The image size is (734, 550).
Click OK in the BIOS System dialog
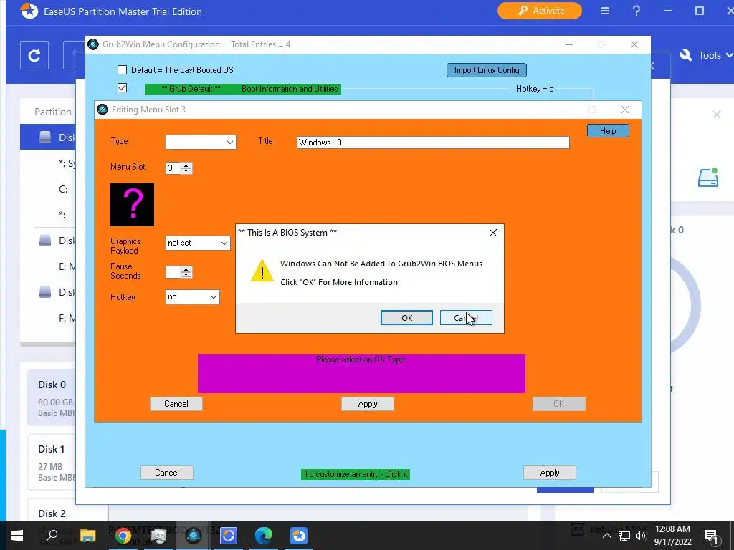coord(406,317)
